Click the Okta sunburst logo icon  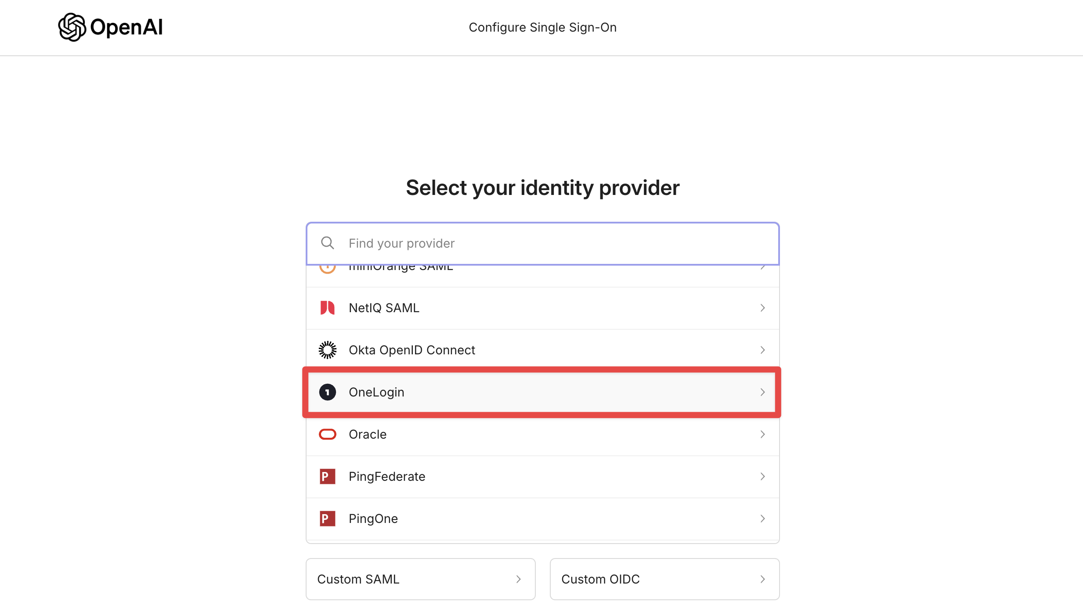point(328,350)
